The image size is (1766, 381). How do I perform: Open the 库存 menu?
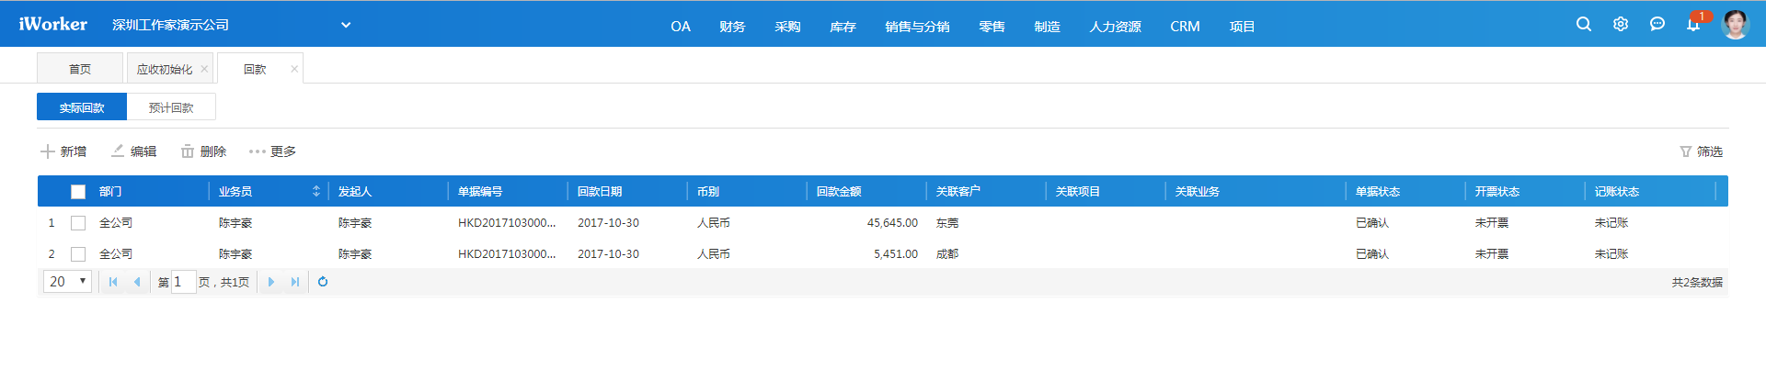coord(843,27)
